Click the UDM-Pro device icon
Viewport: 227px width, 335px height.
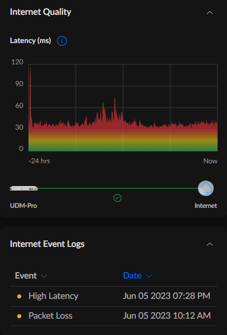click(x=24, y=189)
